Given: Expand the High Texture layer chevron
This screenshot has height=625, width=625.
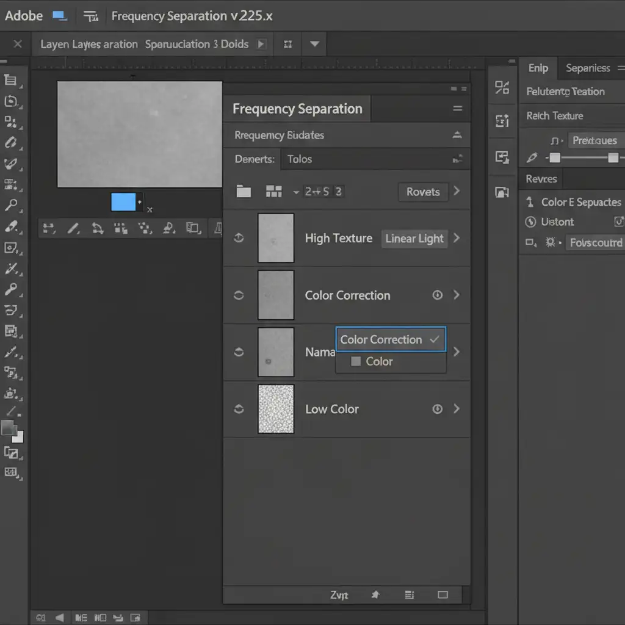Looking at the screenshot, I should pyautogui.click(x=457, y=238).
